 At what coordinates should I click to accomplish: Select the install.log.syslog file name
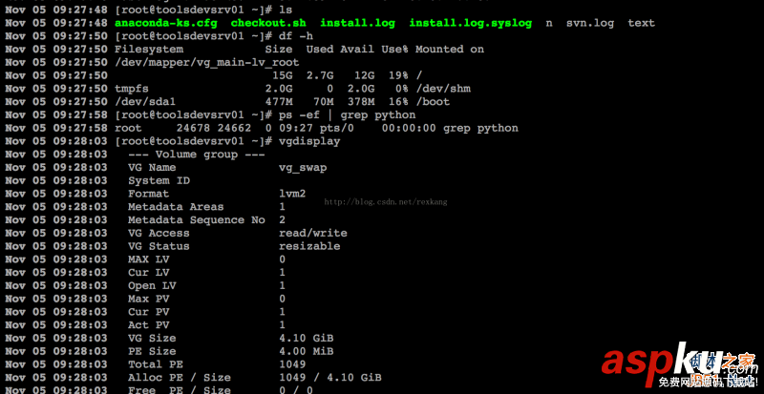pos(470,23)
